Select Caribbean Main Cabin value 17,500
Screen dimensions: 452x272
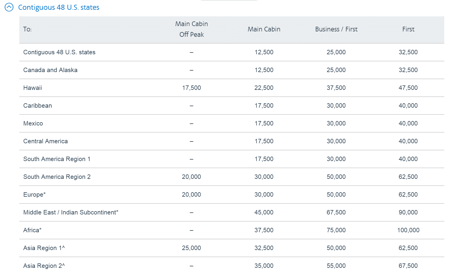264,106
